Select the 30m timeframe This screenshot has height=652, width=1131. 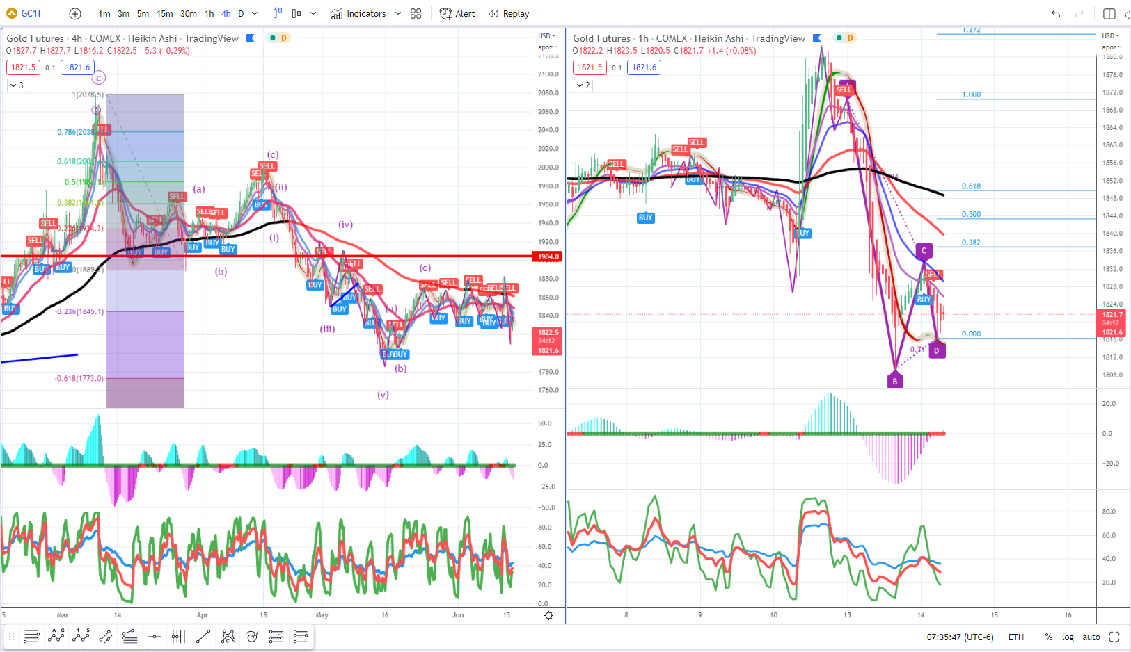click(x=189, y=14)
